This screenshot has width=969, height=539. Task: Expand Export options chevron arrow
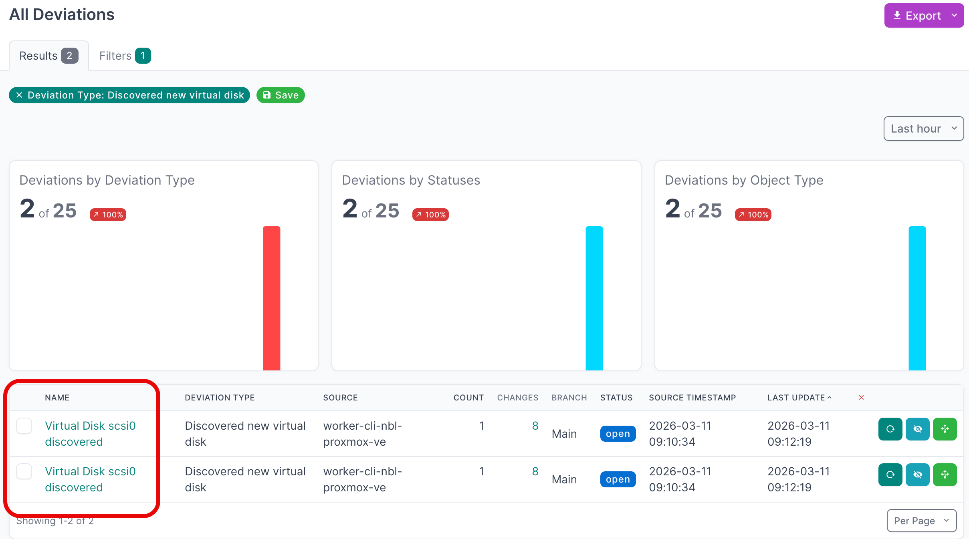[954, 16]
